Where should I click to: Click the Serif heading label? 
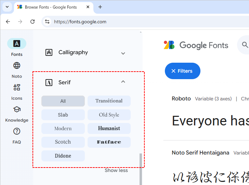[64, 83]
